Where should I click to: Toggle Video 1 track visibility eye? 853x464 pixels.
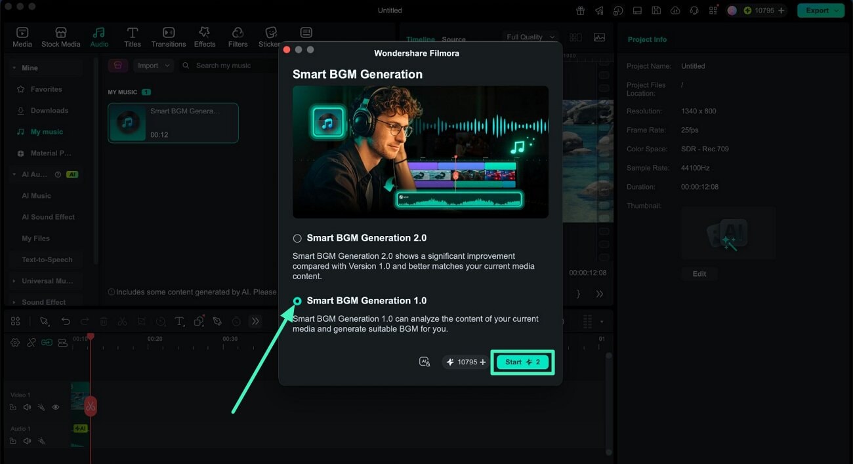[55, 407]
